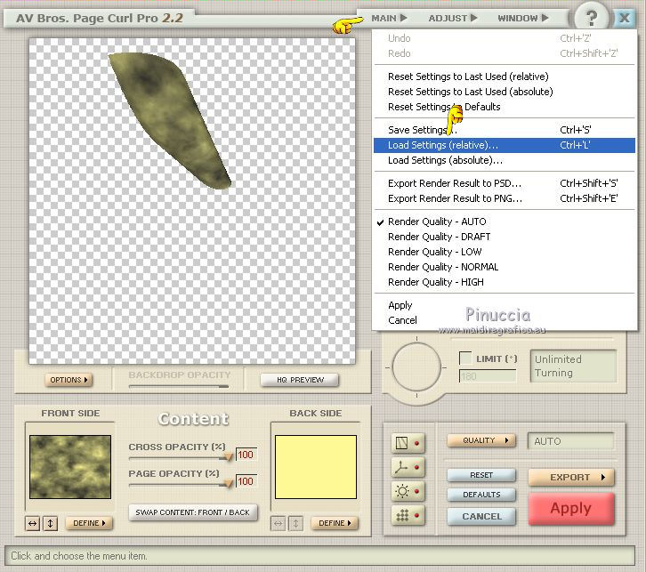Flip front side content vertically
Image resolution: width=646 pixels, height=572 pixels.
[51, 523]
